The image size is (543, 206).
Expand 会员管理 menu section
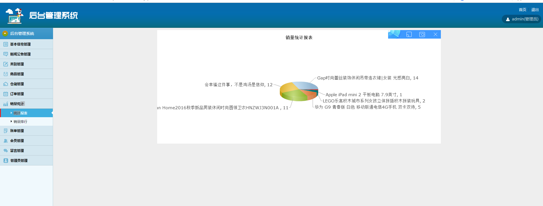[26, 141]
